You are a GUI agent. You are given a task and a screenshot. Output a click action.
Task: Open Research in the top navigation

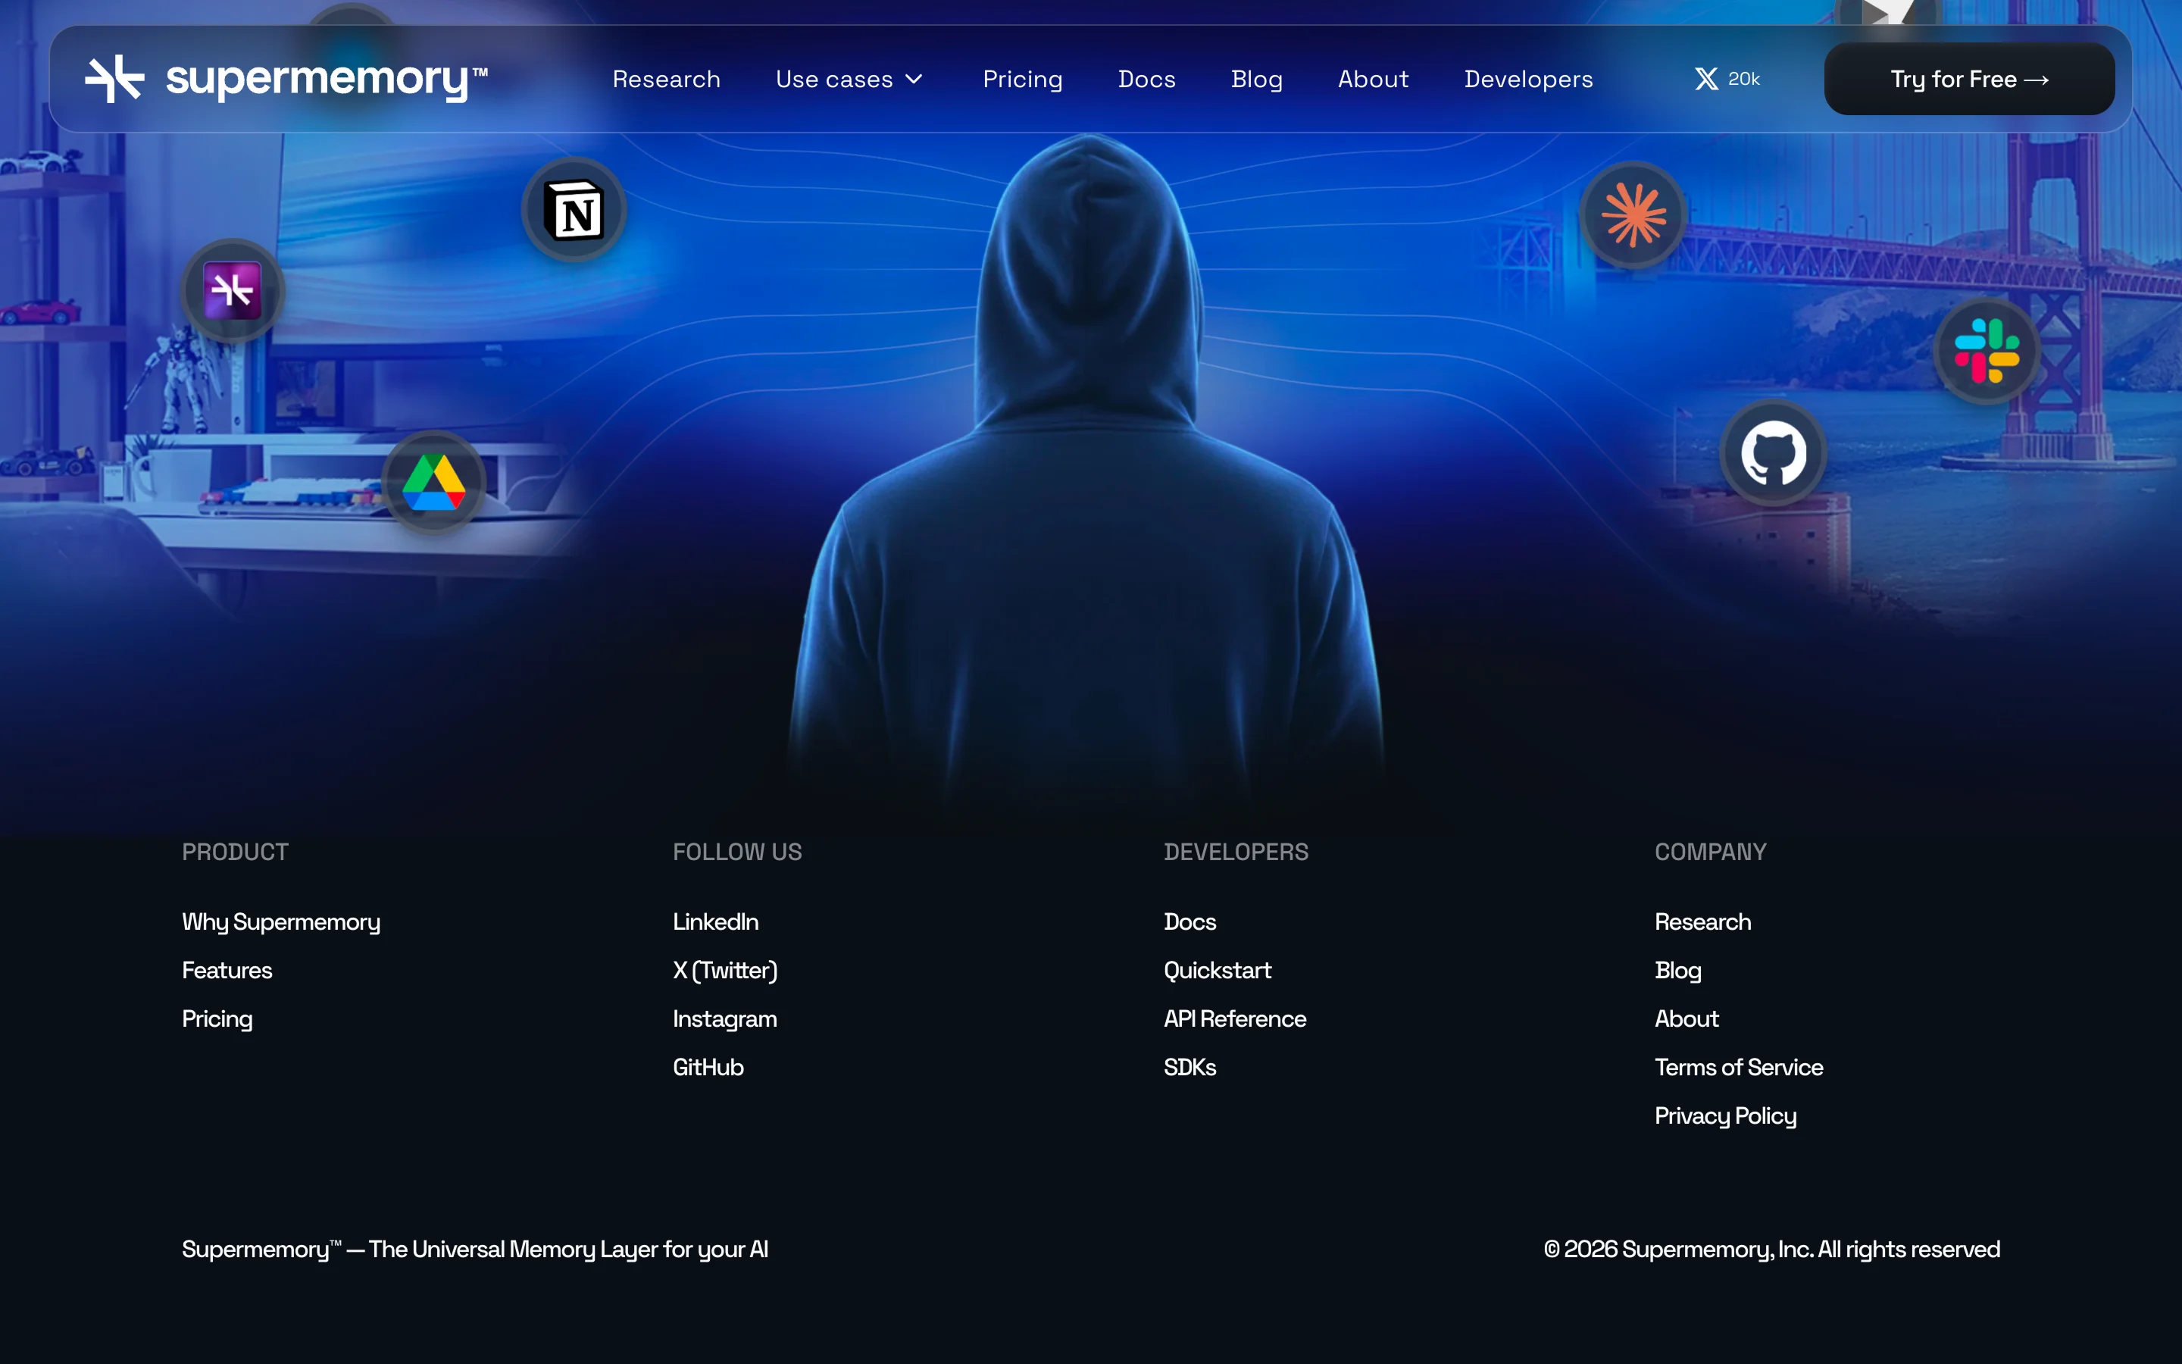point(666,80)
